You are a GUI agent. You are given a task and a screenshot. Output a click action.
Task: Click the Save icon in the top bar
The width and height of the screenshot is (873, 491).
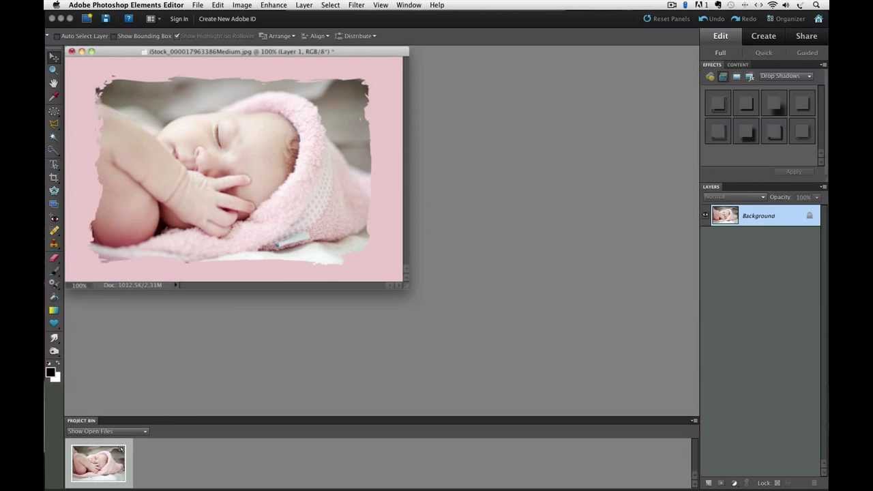(105, 18)
